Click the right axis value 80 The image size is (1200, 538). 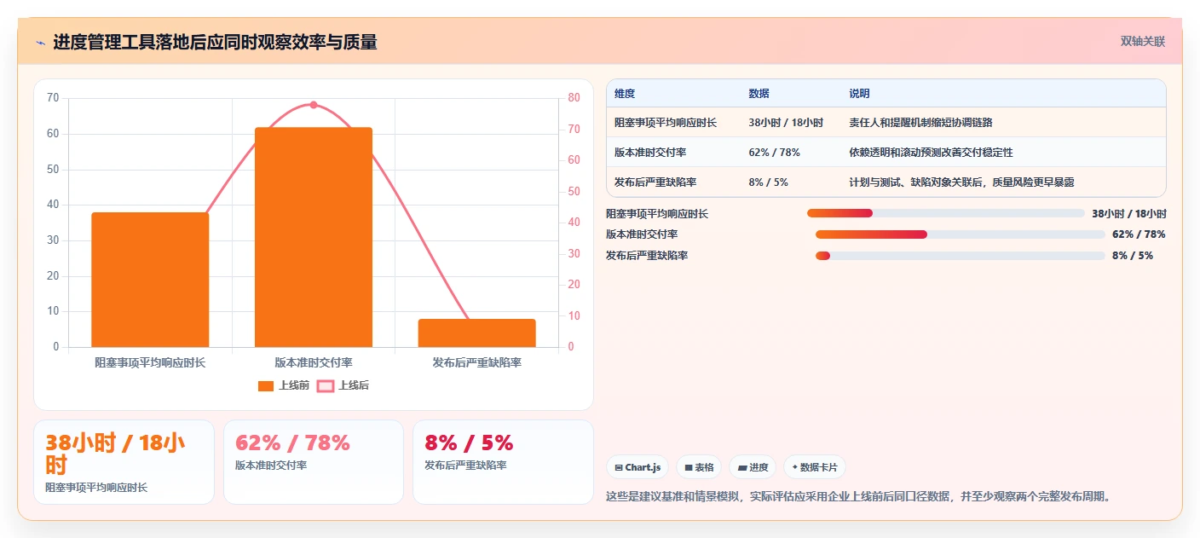[574, 98]
